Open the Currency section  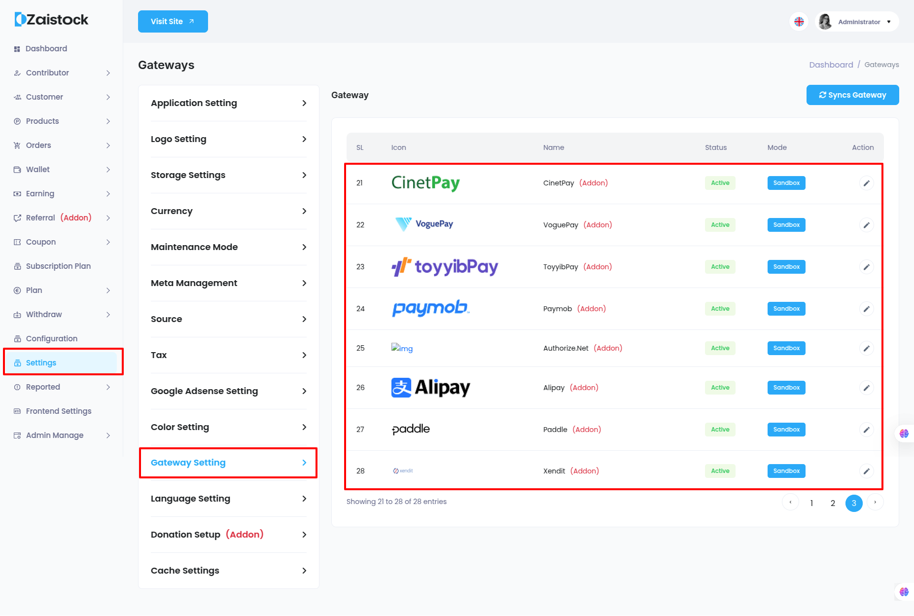click(x=229, y=211)
